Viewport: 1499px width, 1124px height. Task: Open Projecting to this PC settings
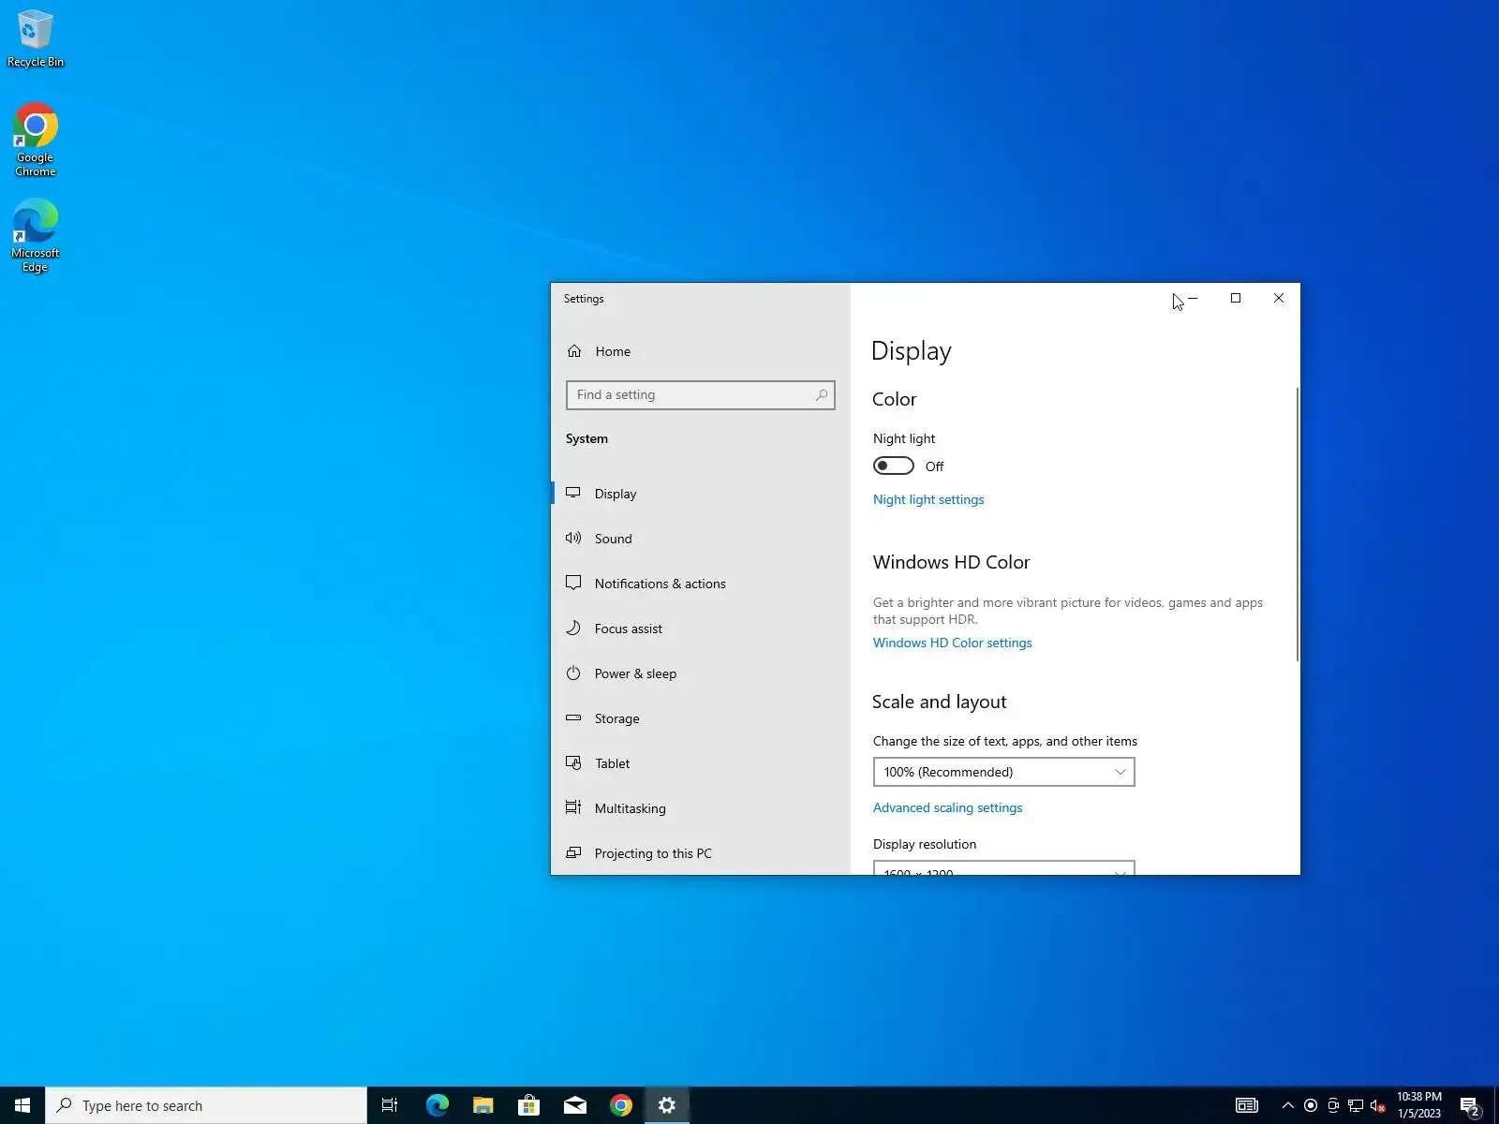[701, 853]
